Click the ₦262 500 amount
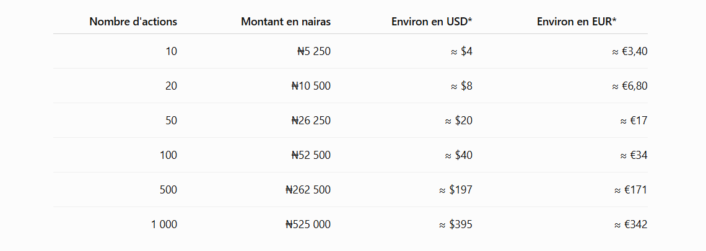706x251 pixels. pos(308,190)
